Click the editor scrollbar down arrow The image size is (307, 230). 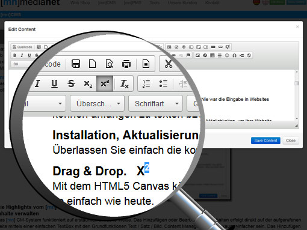click(297, 118)
